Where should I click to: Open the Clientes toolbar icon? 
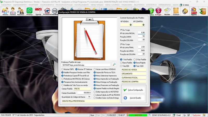pos(5,12)
